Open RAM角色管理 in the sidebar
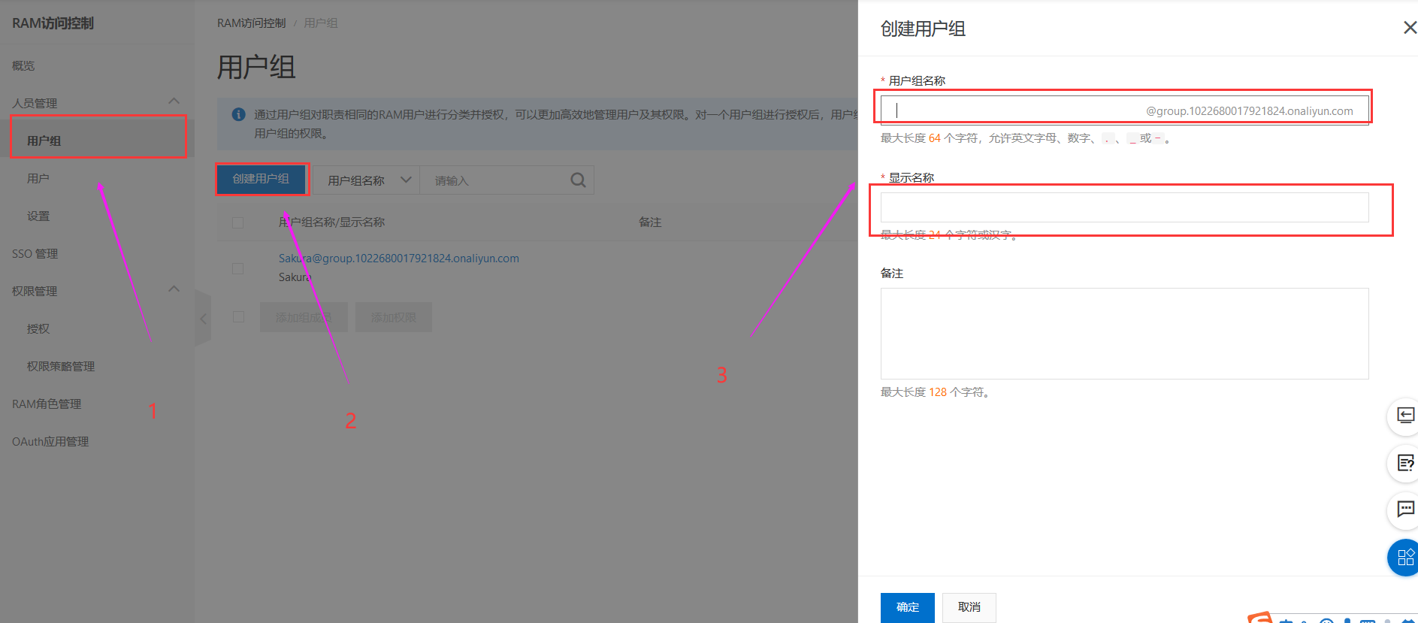Screen dimensions: 1418x623 [x=47, y=404]
